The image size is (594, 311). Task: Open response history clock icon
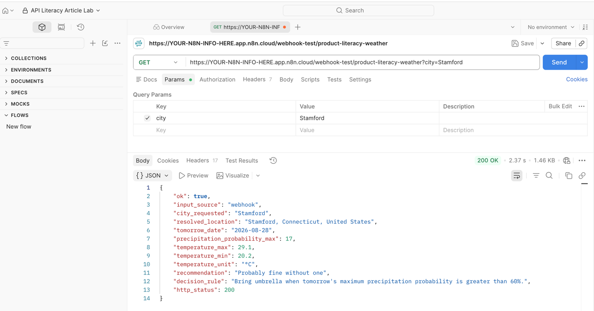[273, 161]
